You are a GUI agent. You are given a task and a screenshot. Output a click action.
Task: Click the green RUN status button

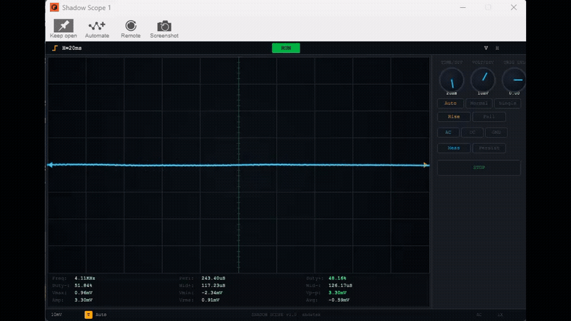tap(286, 48)
